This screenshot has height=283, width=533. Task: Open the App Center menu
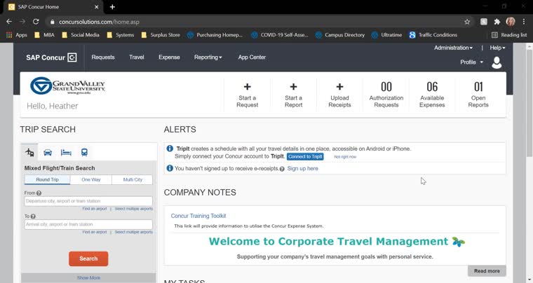pos(252,57)
